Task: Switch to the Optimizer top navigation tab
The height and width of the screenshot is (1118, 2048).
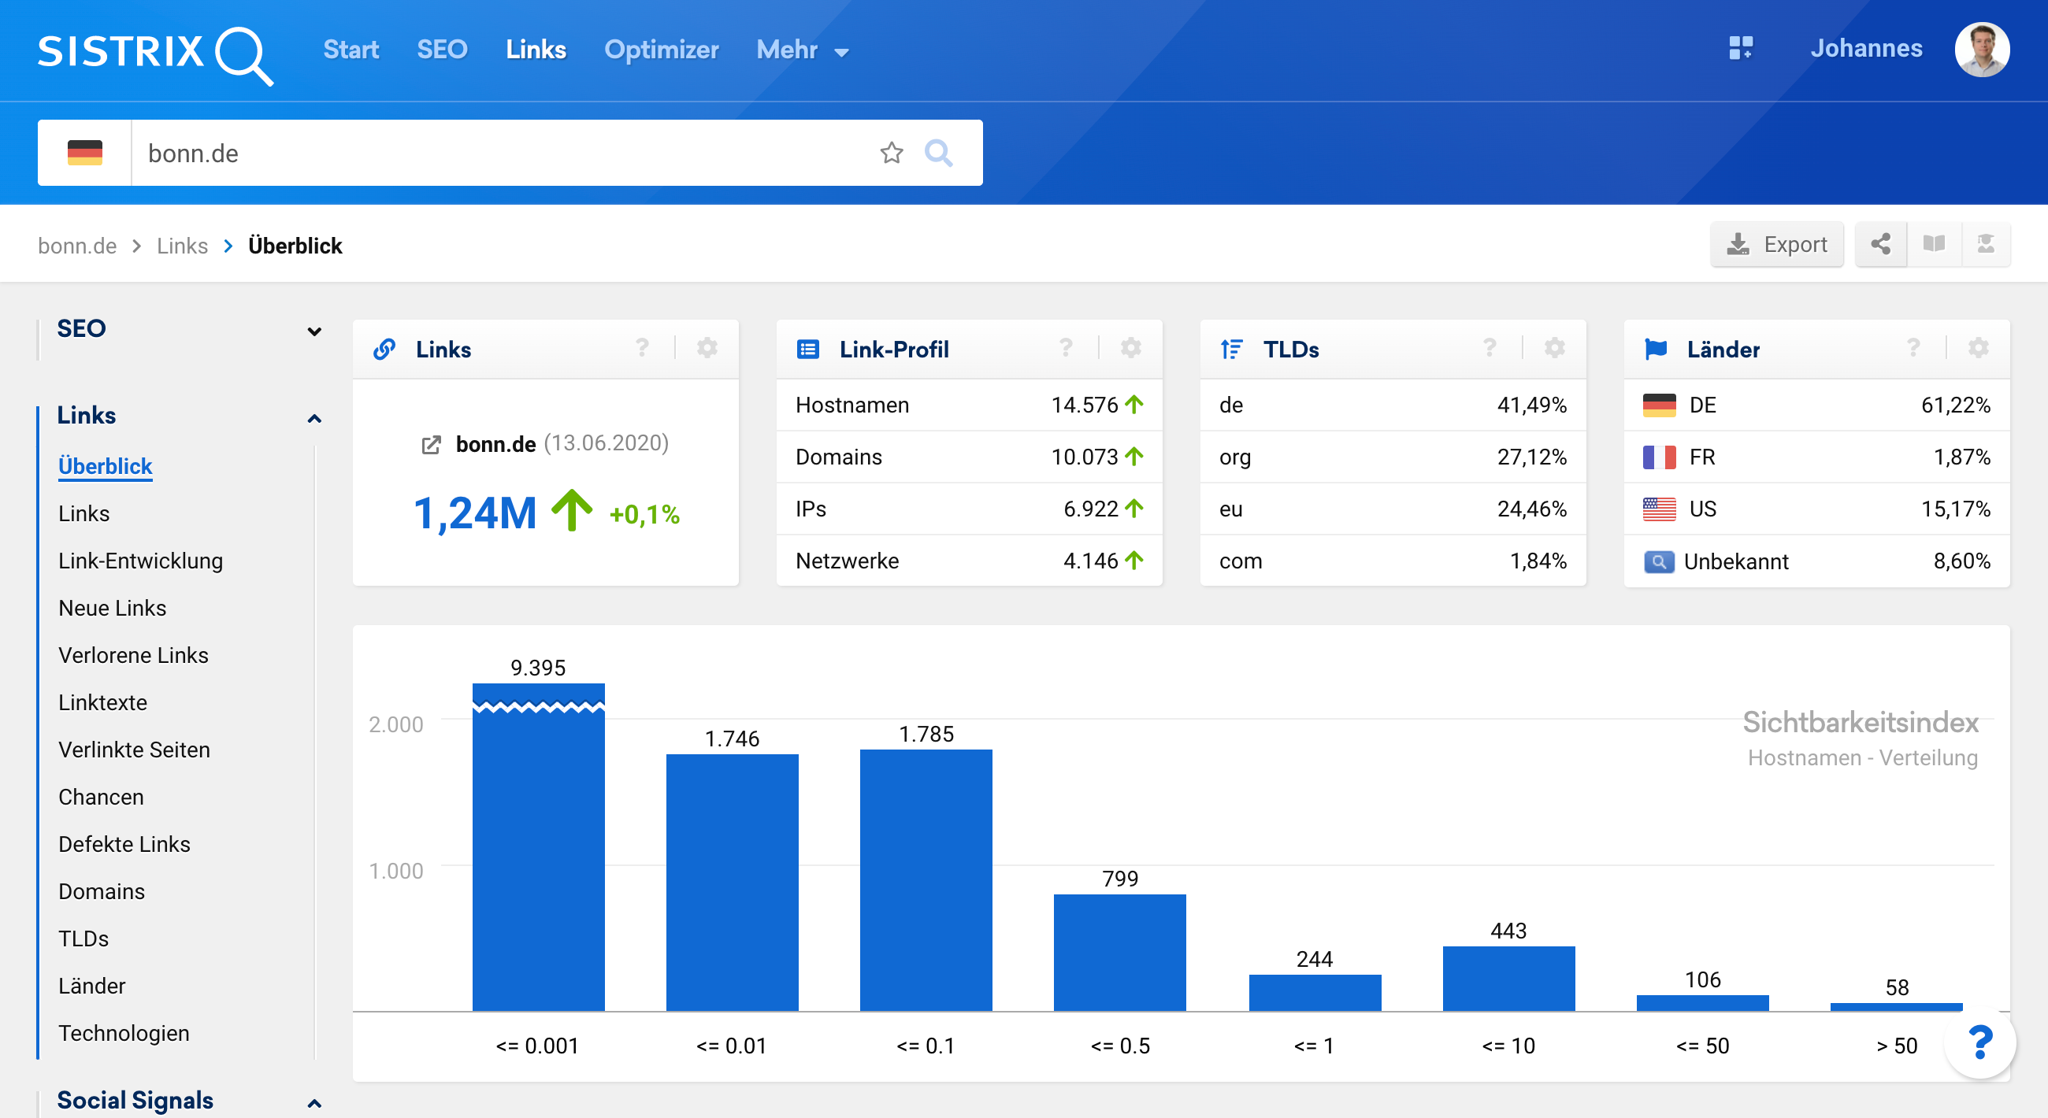Action: click(661, 50)
